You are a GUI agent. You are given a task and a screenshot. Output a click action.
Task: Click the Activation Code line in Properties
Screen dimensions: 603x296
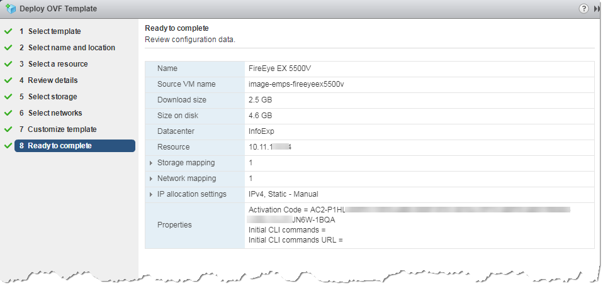click(x=410, y=210)
